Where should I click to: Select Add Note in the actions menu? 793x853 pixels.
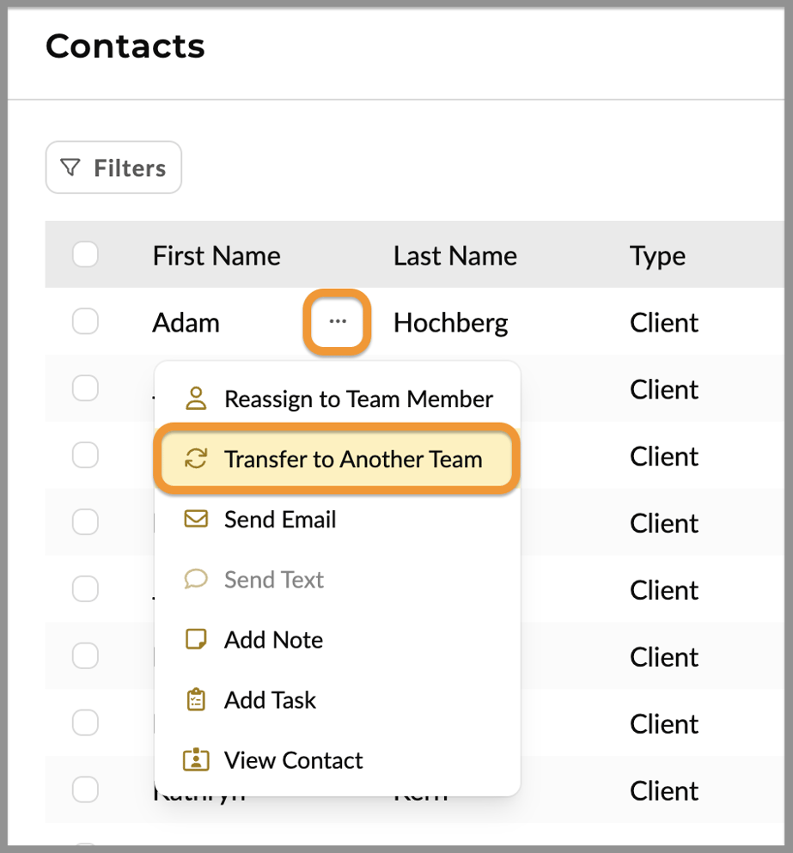[272, 639]
